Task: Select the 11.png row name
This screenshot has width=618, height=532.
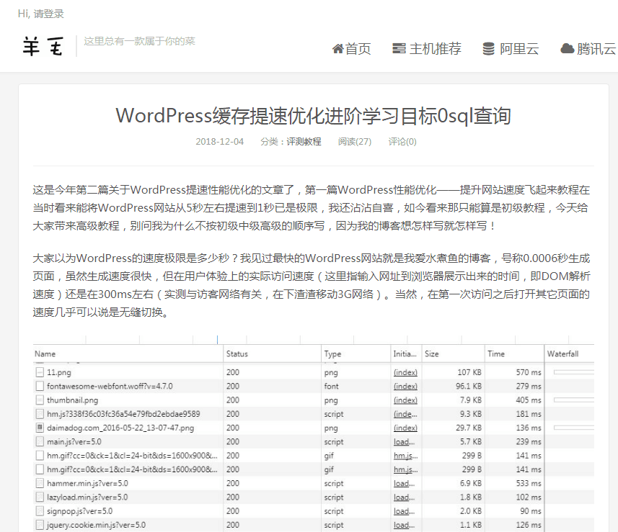Action: (58, 372)
